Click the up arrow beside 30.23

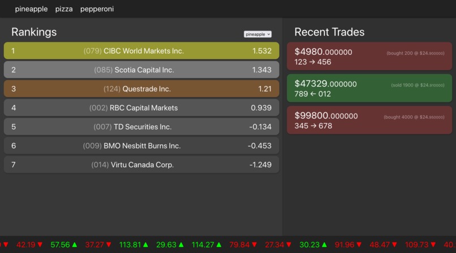[x=324, y=245]
